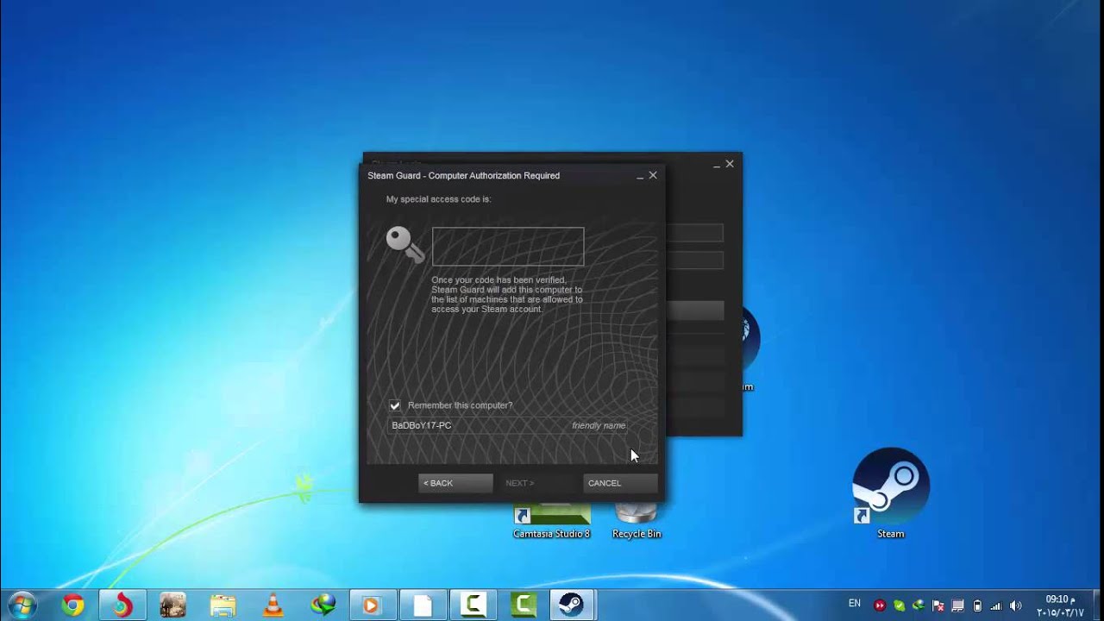
Task: Minimize the Steam Login window behind
Action: [x=717, y=165]
